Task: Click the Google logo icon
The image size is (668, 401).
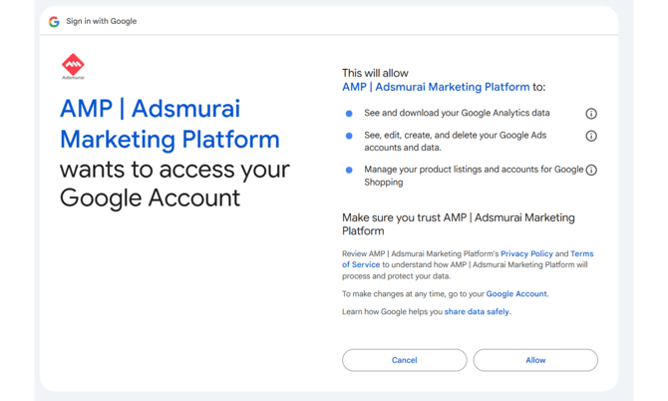Action: coord(54,21)
